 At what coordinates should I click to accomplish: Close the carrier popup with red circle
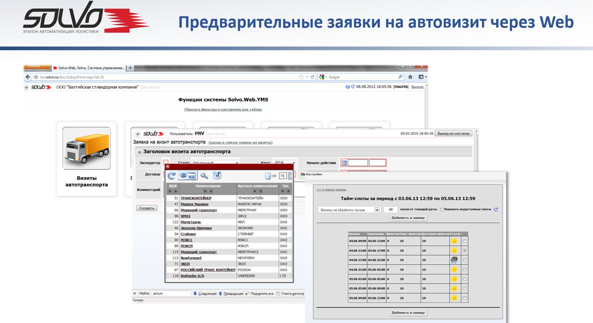tap(168, 167)
